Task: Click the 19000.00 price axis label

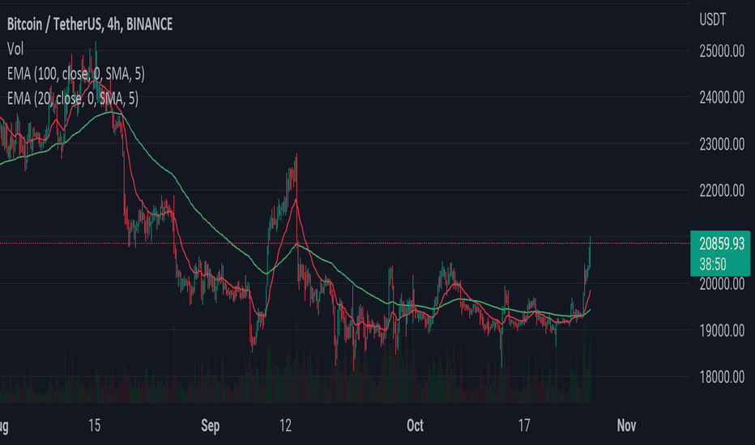Action: click(x=722, y=330)
